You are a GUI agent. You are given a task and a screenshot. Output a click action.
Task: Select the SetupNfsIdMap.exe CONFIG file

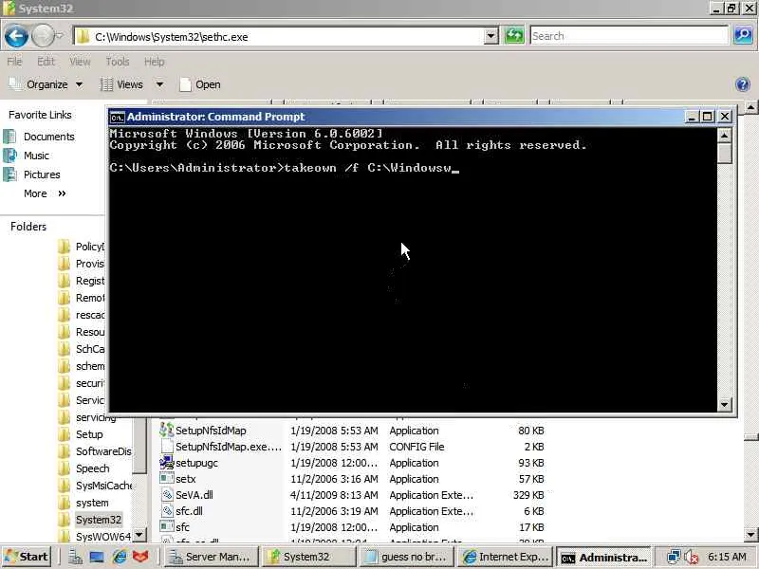tap(229, 447)
